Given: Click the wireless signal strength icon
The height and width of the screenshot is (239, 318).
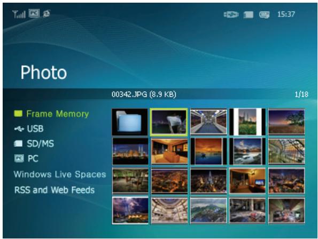Looking at the screenshot, I should coord(19,14).
